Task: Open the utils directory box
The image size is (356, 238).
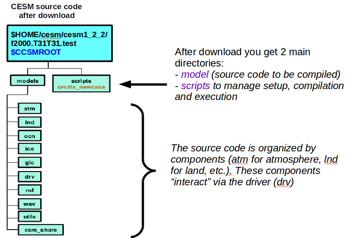Action: click(x=30, y=216)
